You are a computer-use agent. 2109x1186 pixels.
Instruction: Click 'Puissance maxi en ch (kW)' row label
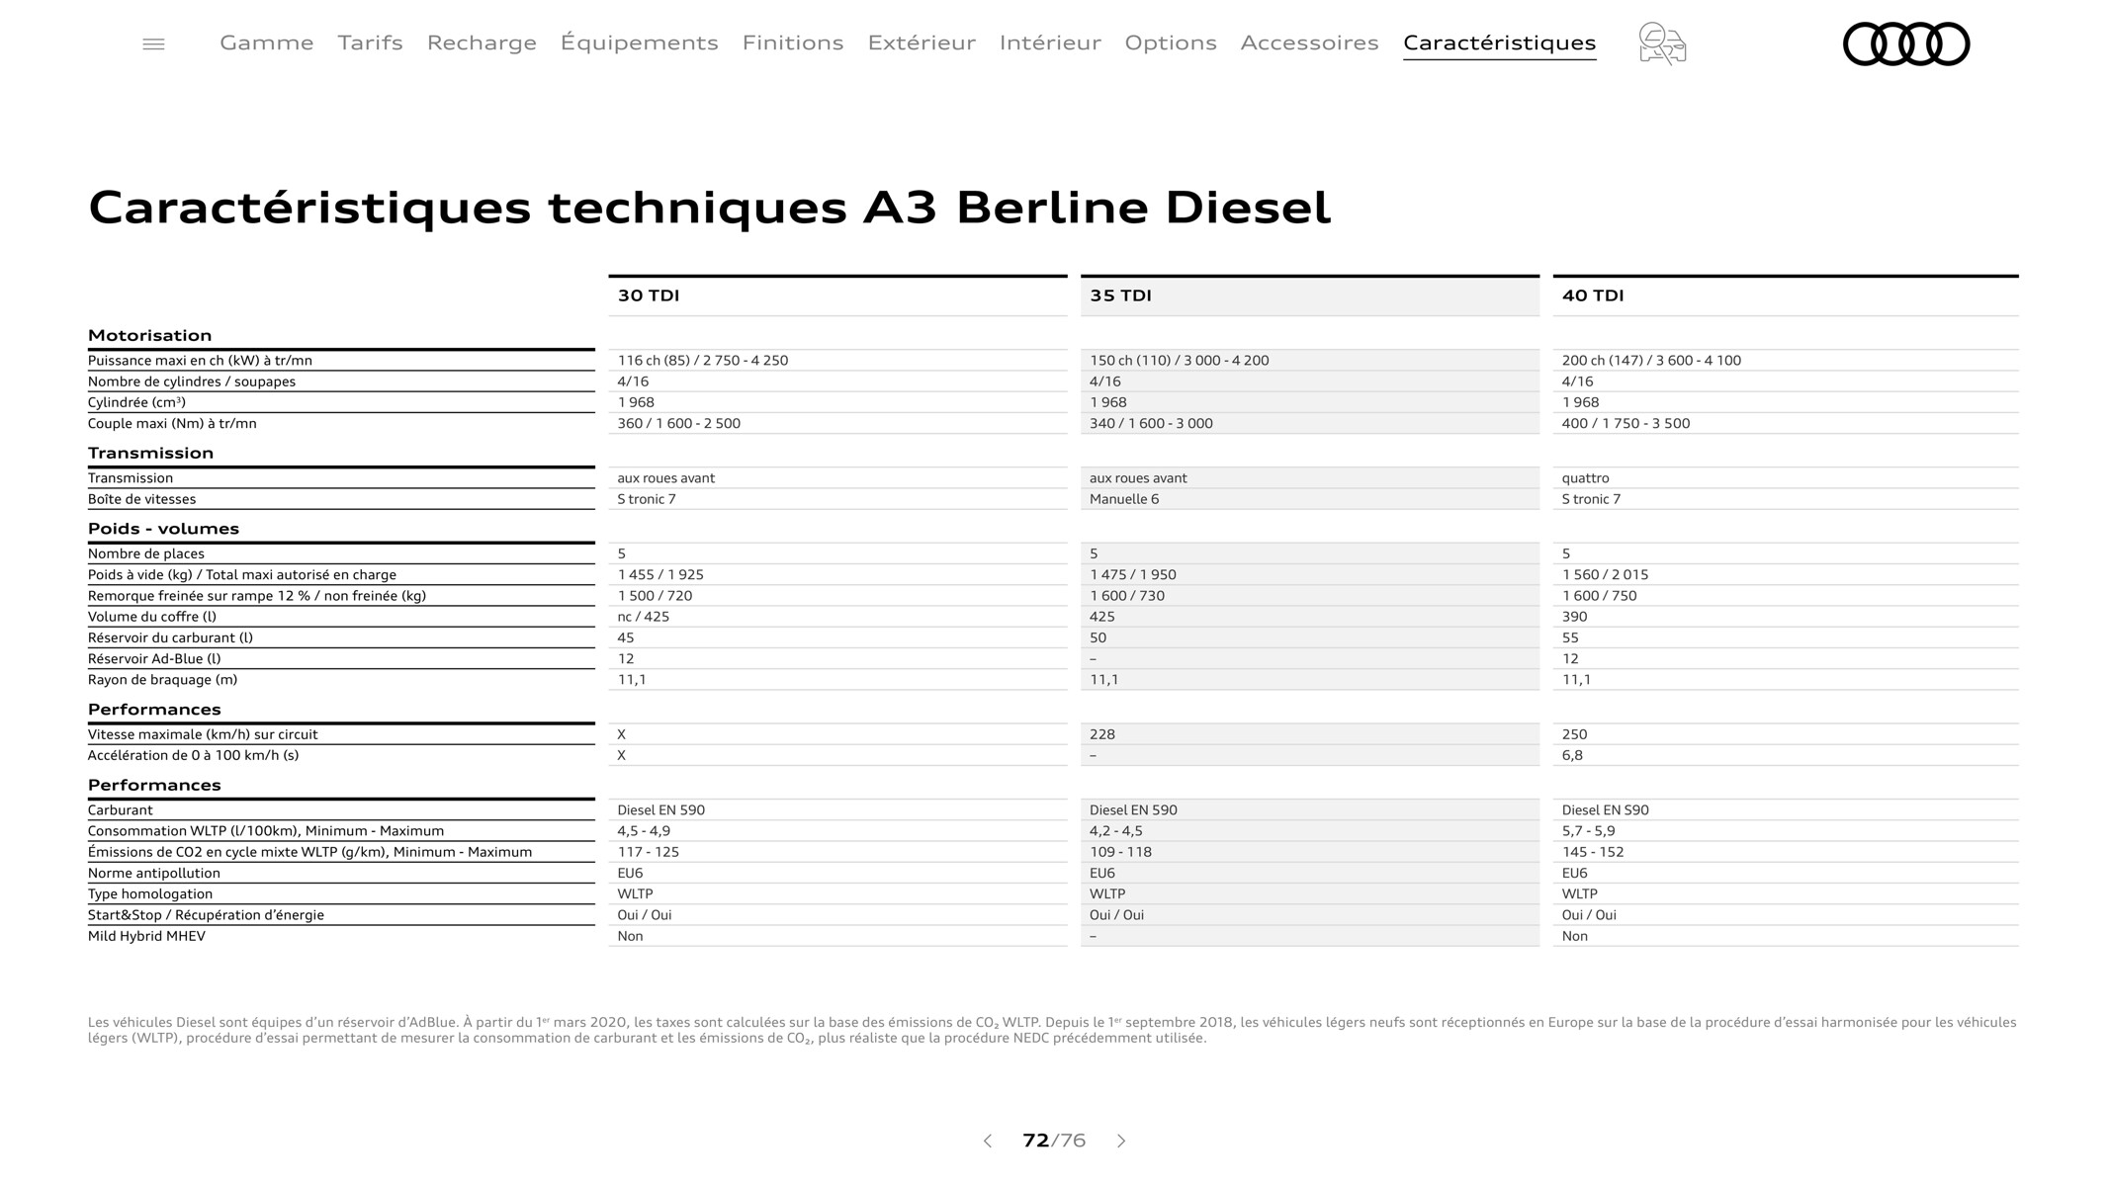(200, 361)
